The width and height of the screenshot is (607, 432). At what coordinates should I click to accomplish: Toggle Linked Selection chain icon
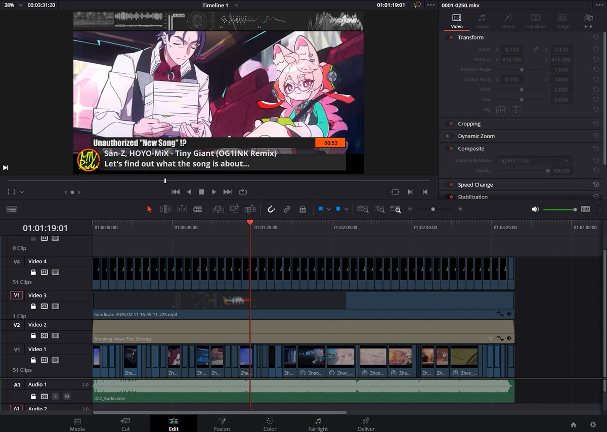point(287,209)
